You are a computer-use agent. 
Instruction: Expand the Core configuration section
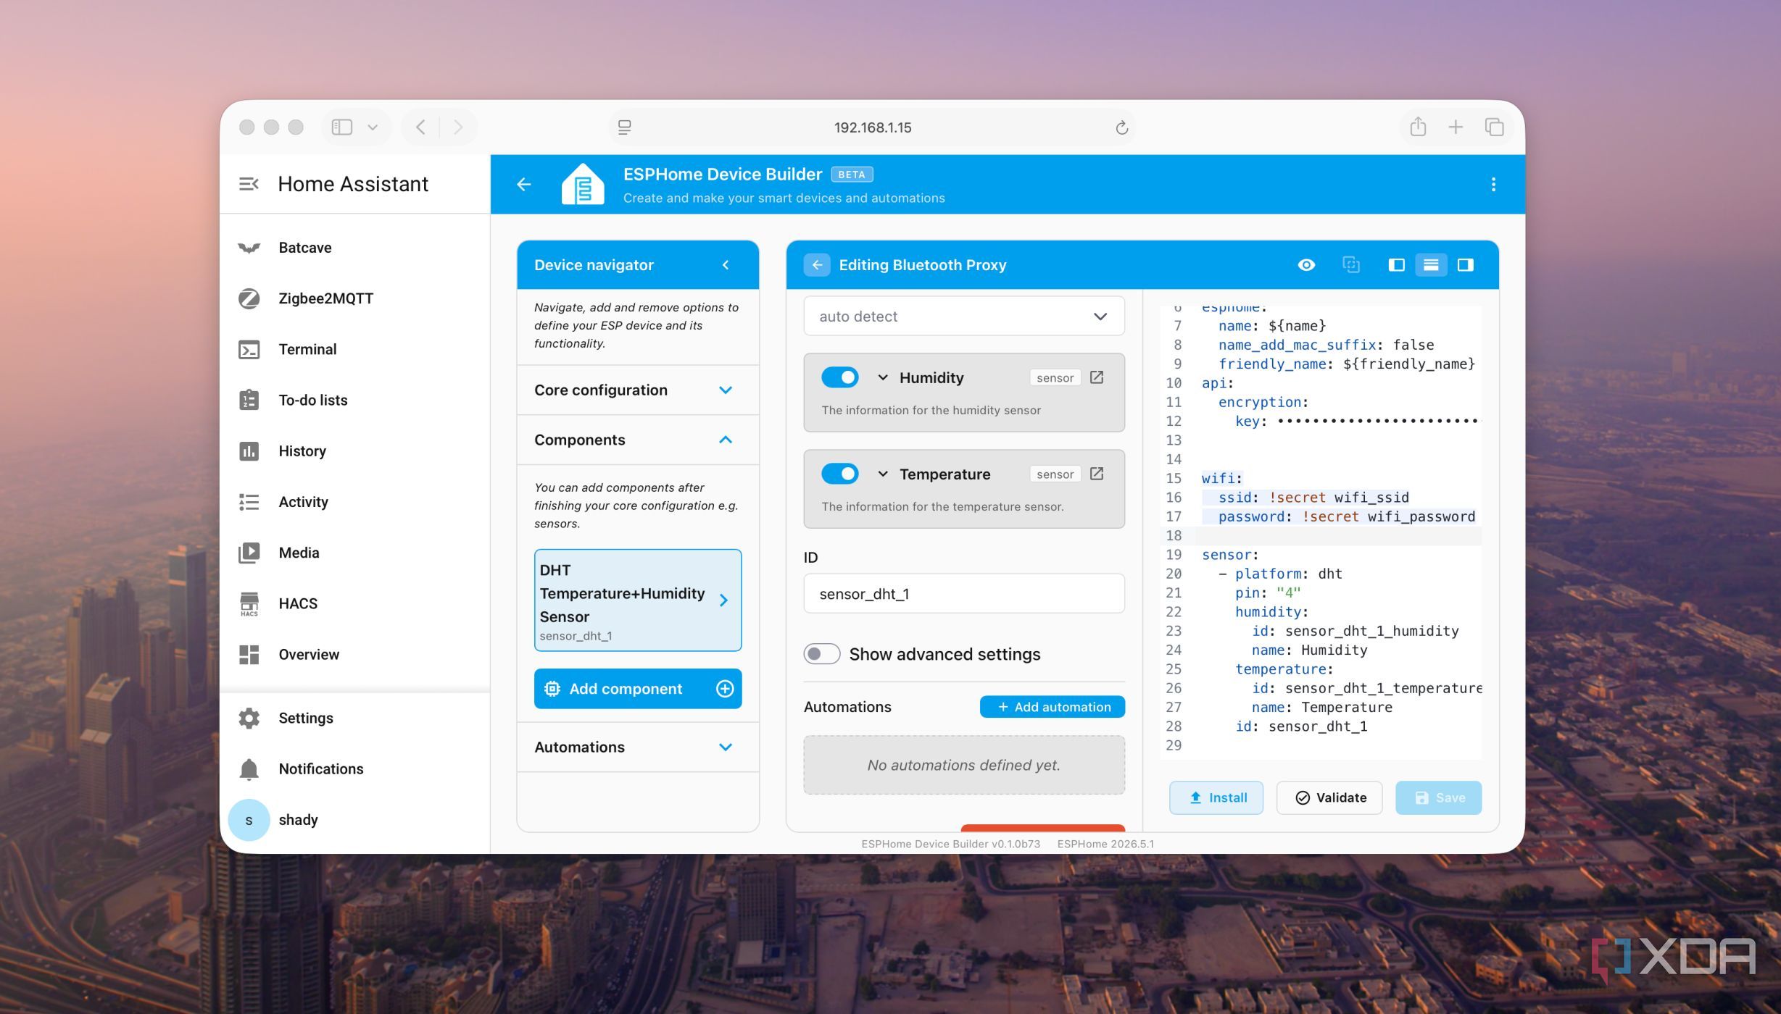click(x=637, y=390)
